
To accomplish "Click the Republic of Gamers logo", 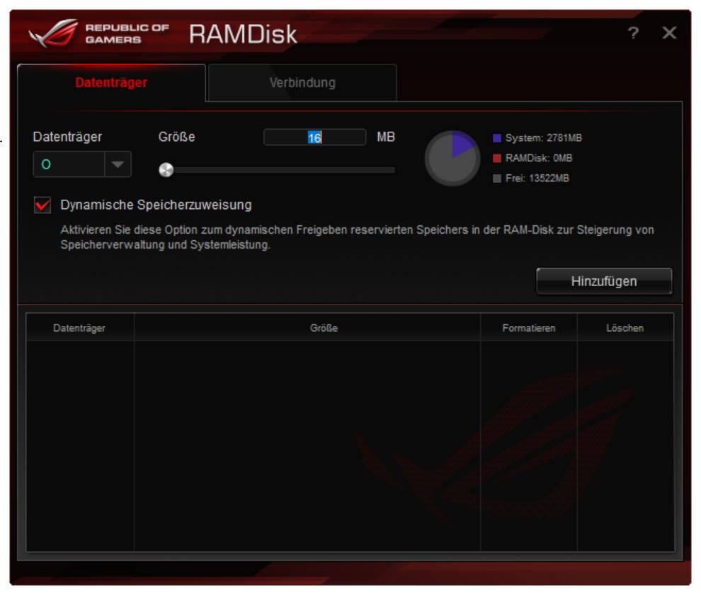I will [98, 33].
